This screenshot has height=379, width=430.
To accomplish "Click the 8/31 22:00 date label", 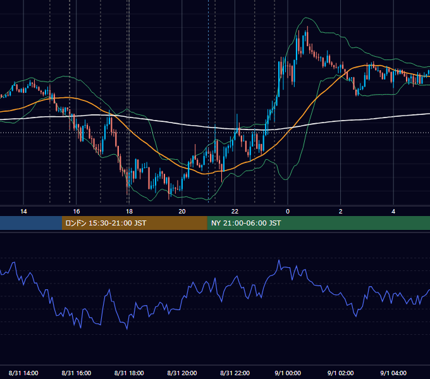I will (235, 373).
